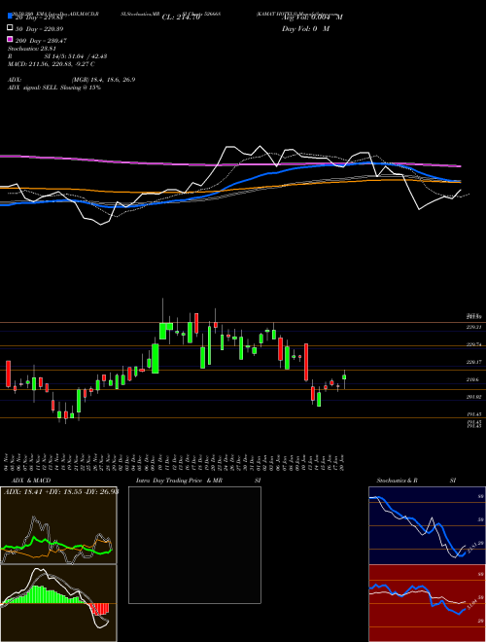Click the white 50 Day legend swatch
The image size is (486, 642).
[10, 28]
